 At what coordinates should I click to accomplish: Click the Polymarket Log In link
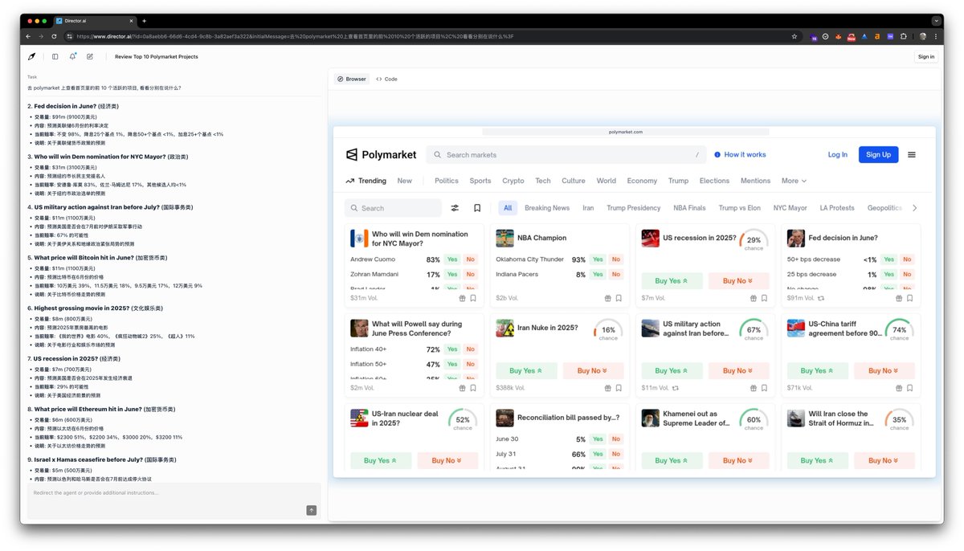point(837,155)
